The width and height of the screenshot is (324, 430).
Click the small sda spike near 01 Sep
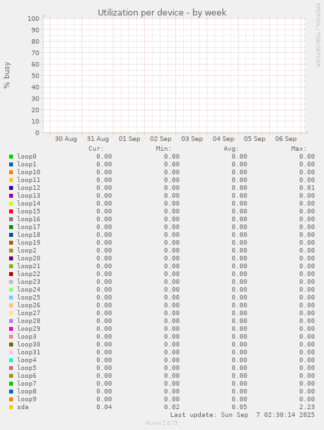(115, 132)
